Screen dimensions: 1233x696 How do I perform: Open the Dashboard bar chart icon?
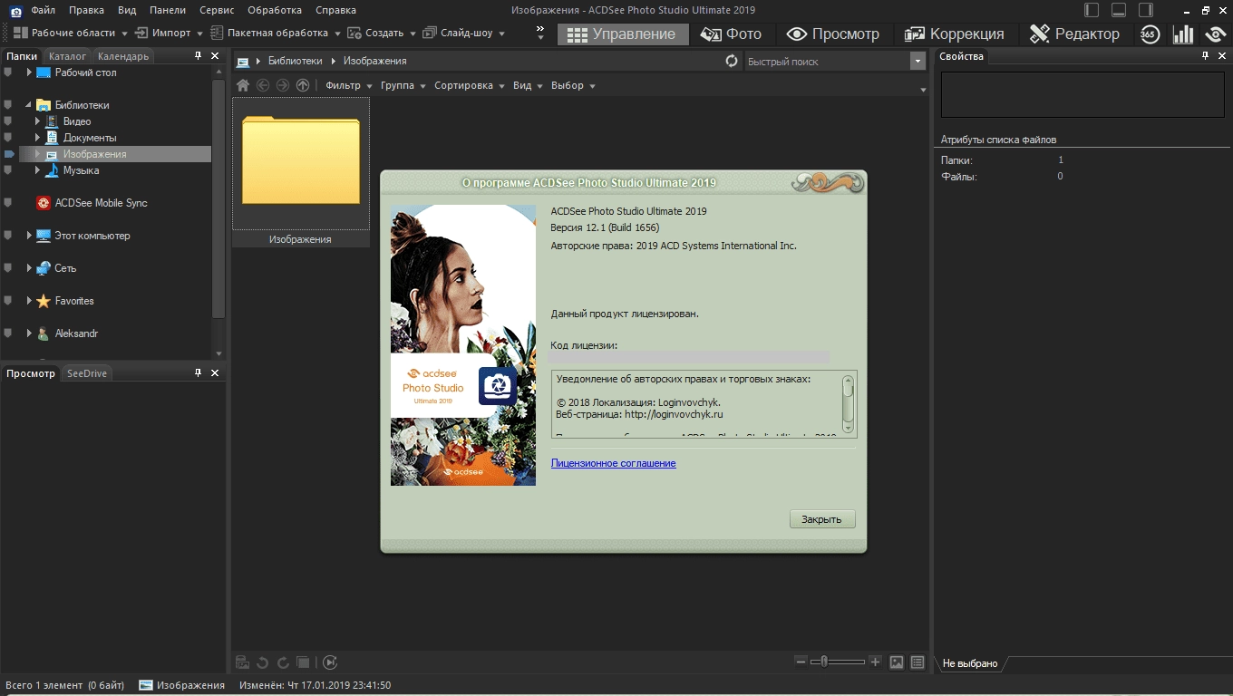click(1183, 34)
